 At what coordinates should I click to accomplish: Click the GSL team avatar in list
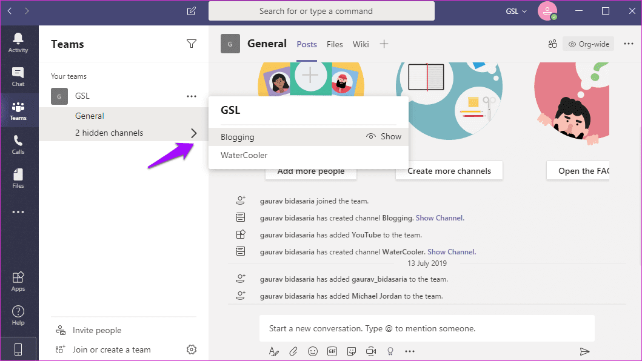(59, 96)
